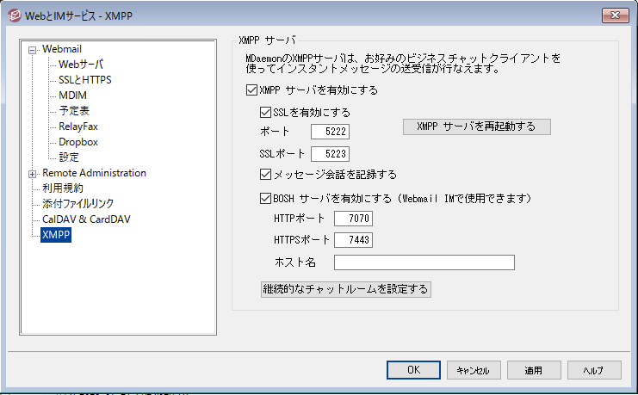This screenshot has width=638, height=395.
Task: Toggle XMPP サーバを有効にする checkbox
Action: point(251,89)
